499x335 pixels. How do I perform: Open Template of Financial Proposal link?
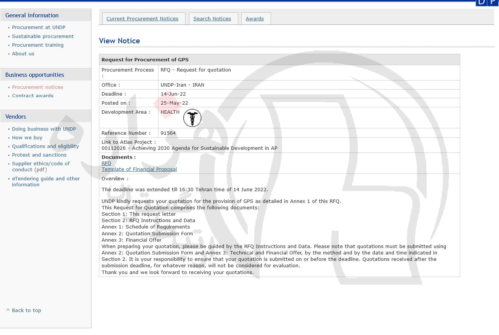click(x=139, y=169)
